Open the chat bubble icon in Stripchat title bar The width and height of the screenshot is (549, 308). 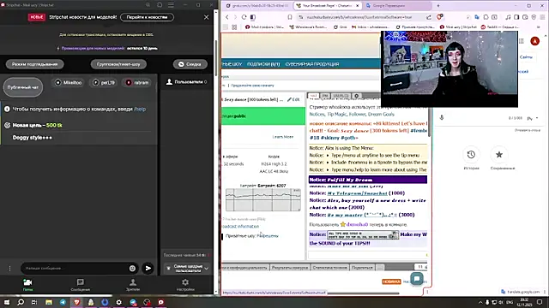(x=160, y=5)
